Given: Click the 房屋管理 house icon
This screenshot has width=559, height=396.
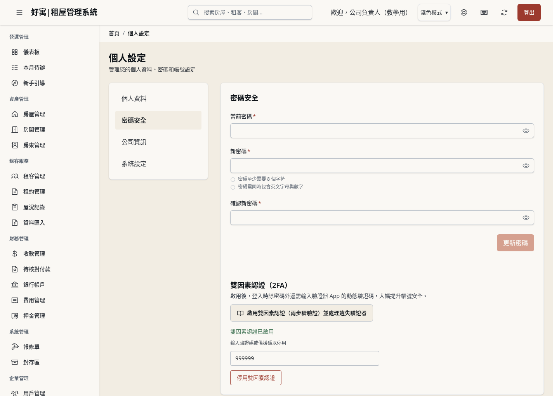Looking at the screenshot, I should pyautogui.click(x=15, y=114).
